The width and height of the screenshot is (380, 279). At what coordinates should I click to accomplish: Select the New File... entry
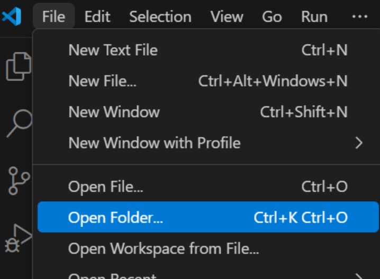coord(208,81)
